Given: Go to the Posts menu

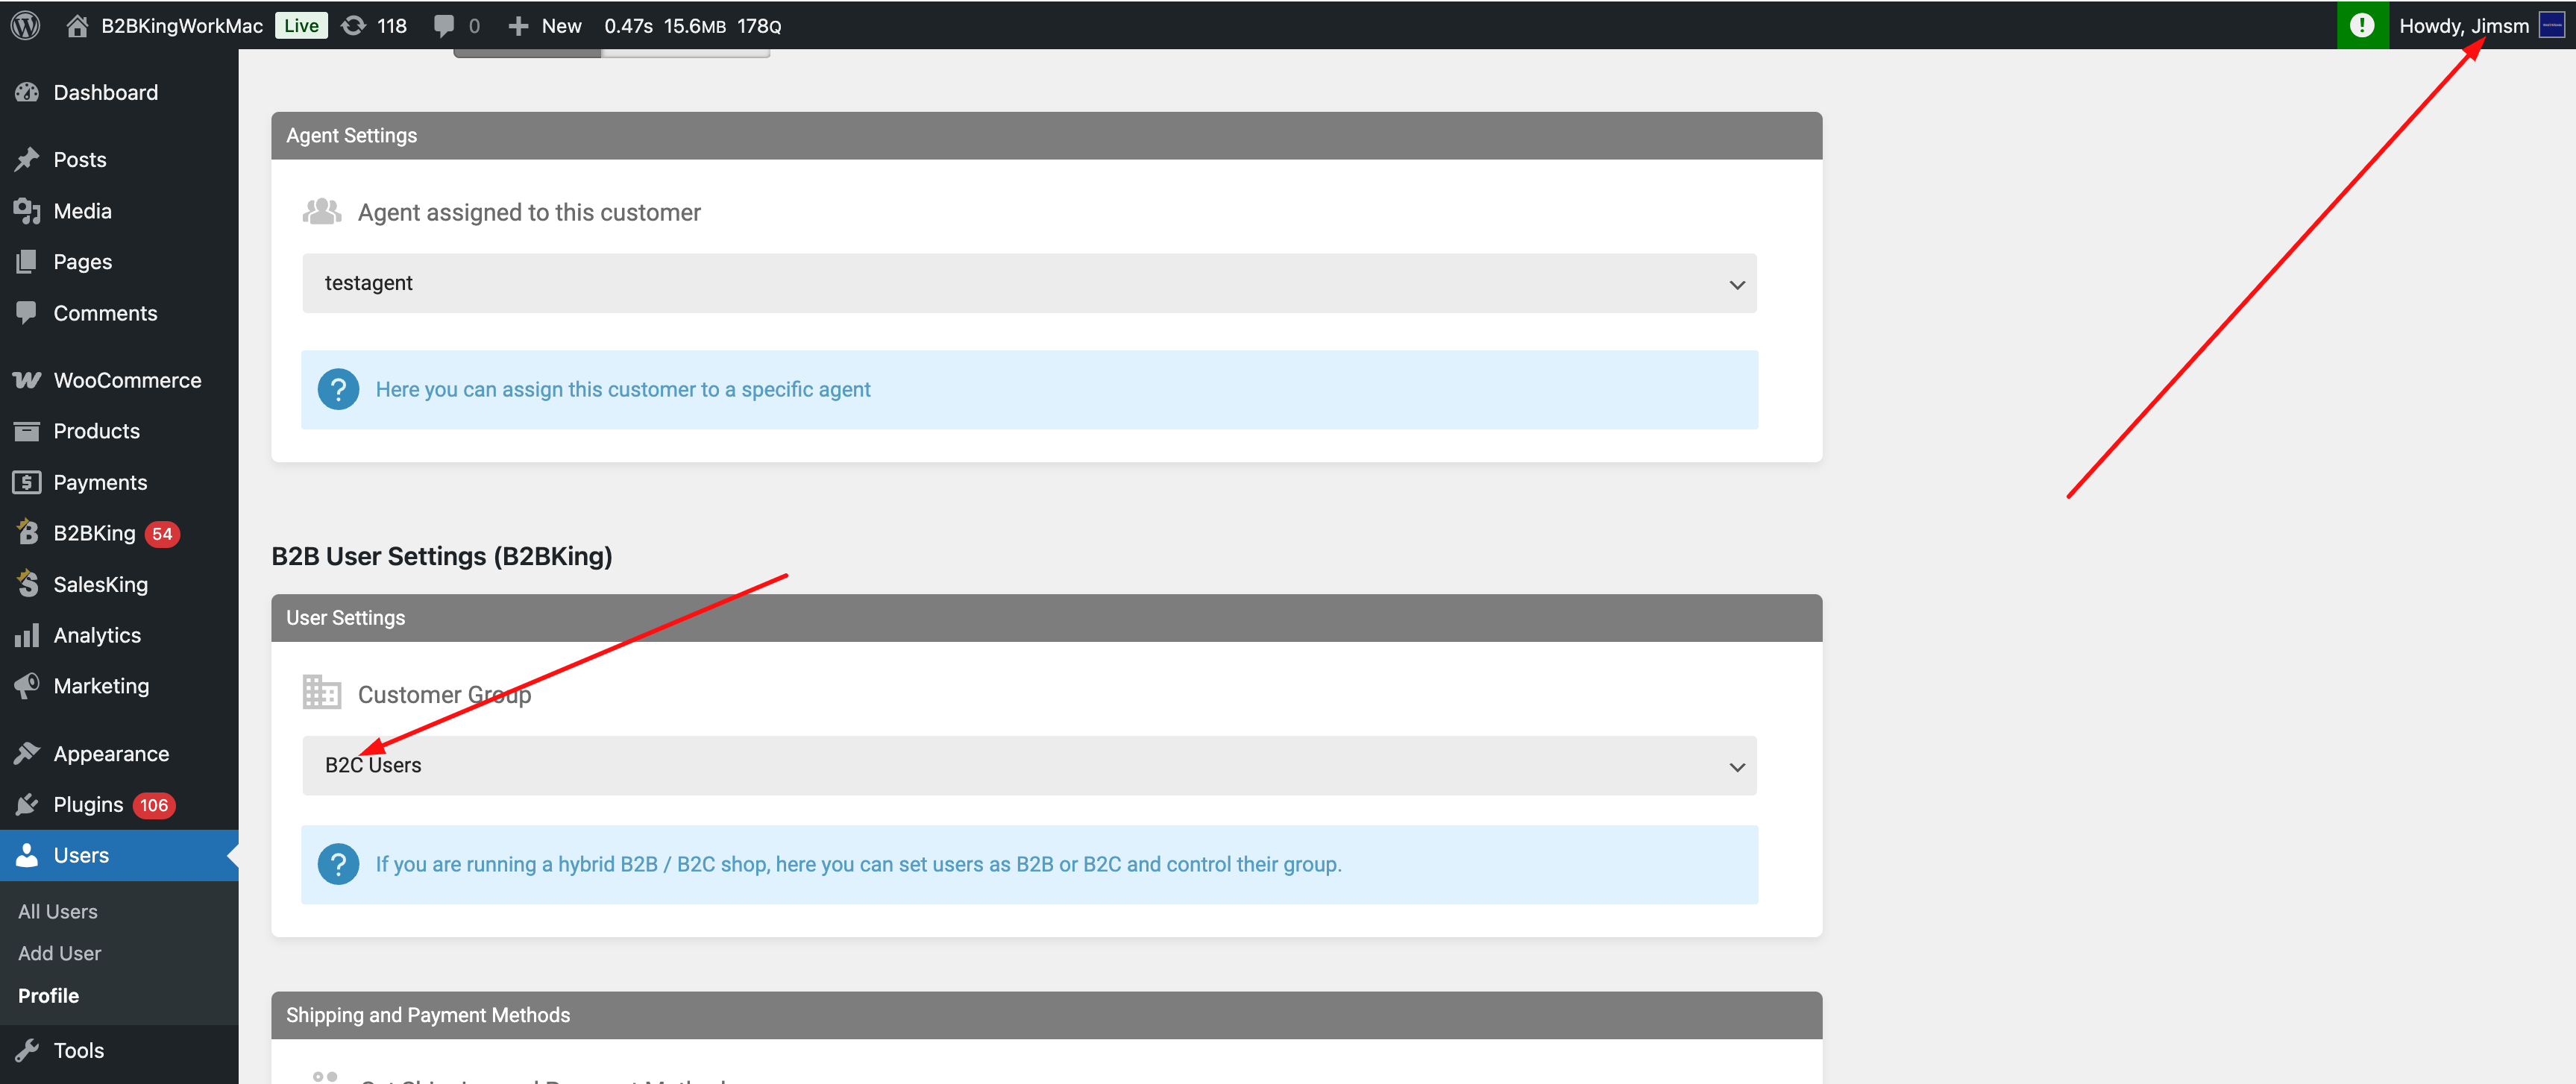Looking at the screenshot, I should click(80, 159).
